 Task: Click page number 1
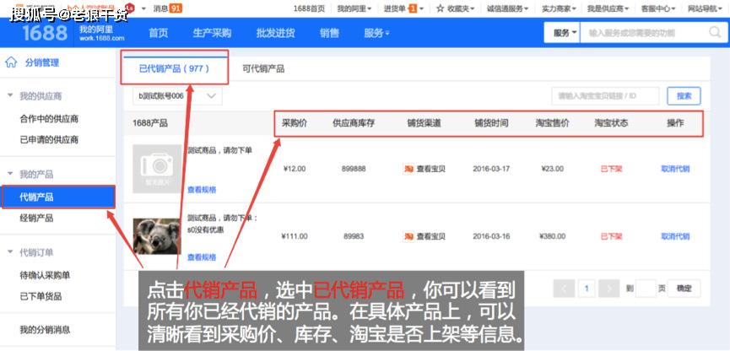point(587,289)
